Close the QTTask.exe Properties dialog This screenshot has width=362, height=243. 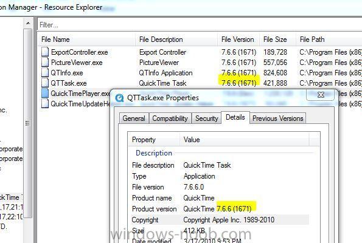pyautogui.click(x=321, y=95)
